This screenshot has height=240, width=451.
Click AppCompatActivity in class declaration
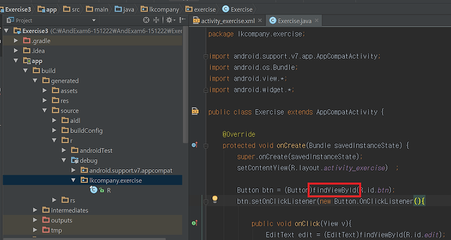point(347,112)
